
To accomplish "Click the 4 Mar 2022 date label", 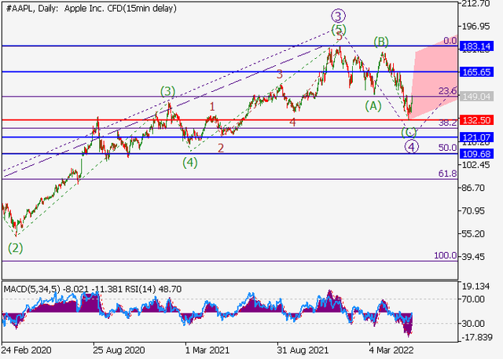I will pyautogui.click(x=392, y=350).
